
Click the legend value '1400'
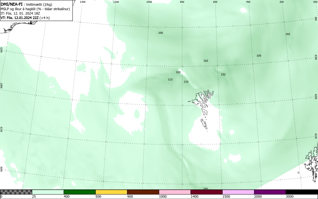point(195,196)
